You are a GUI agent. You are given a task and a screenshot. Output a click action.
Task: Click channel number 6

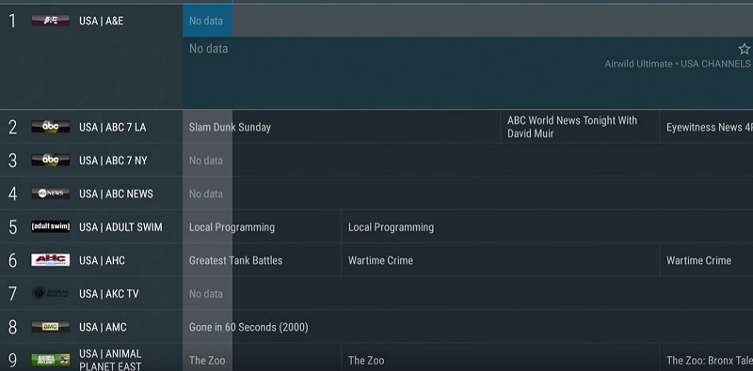[x=12, y=261]
